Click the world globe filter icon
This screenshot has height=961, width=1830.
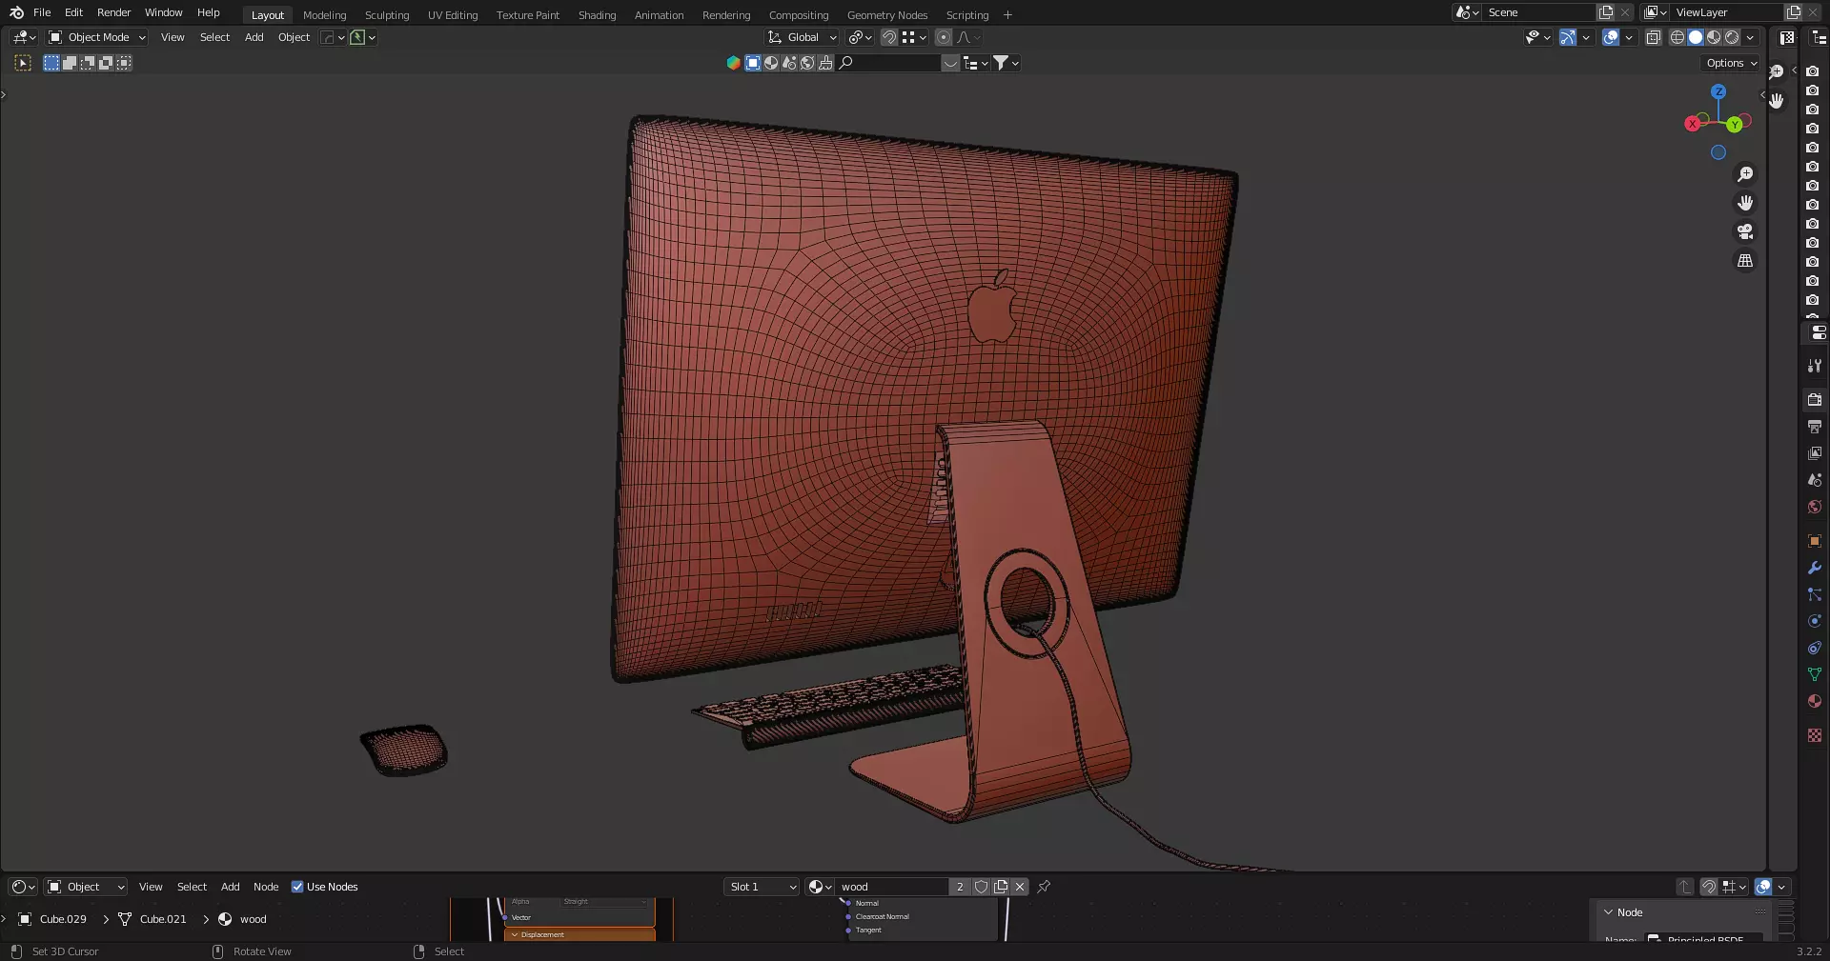[x=807, y=63]
